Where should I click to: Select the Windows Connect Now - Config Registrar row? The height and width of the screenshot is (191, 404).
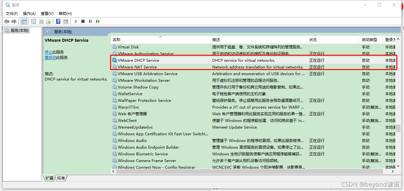point(254,167)
